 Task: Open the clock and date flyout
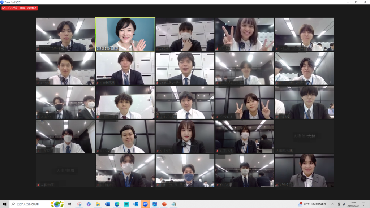click(354, 204)
